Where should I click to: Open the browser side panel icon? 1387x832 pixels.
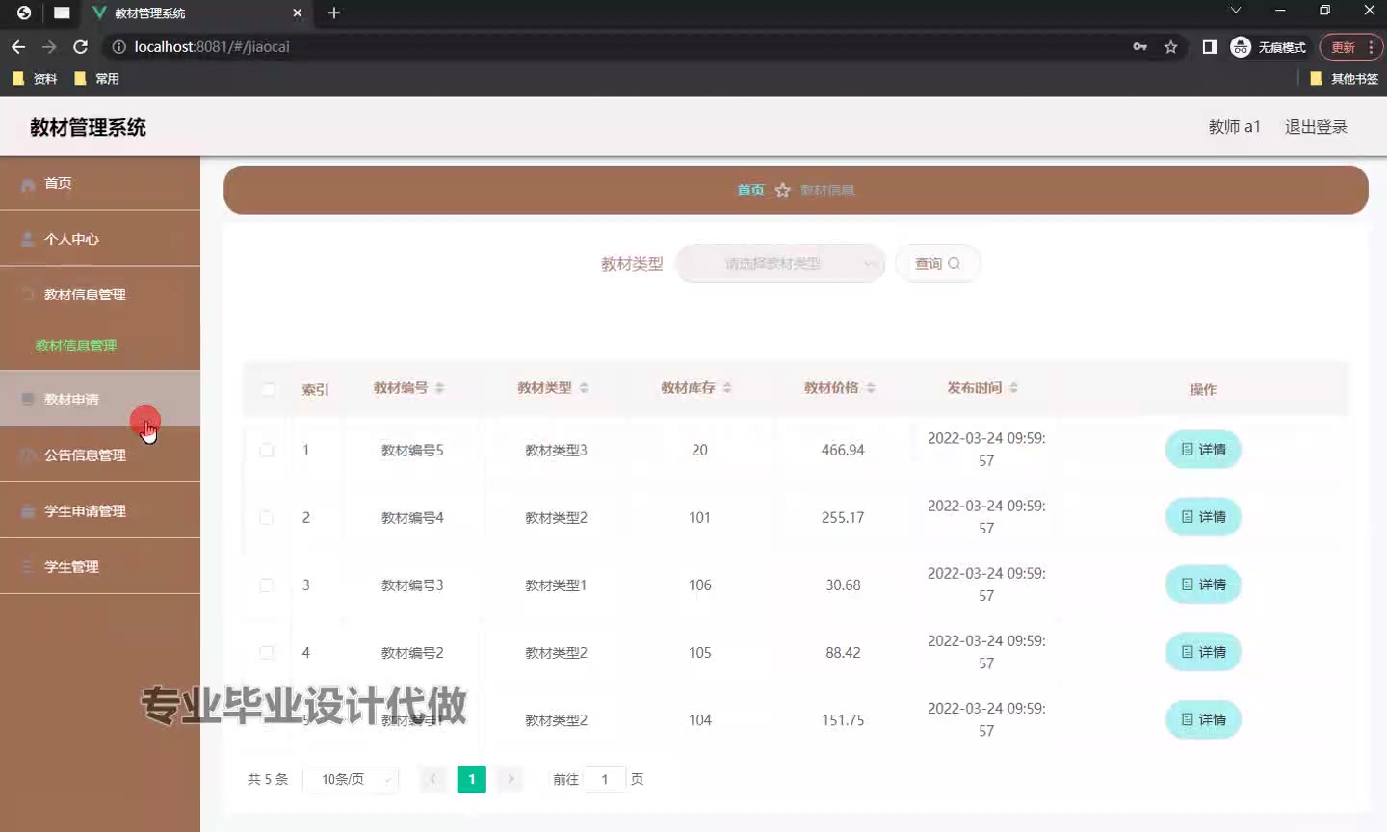point(1209,47)
